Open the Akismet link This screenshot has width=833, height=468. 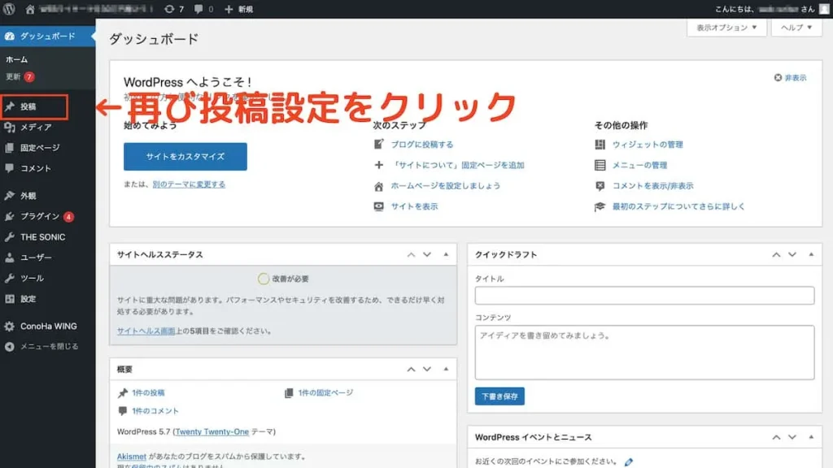click(x=131, y=457)
